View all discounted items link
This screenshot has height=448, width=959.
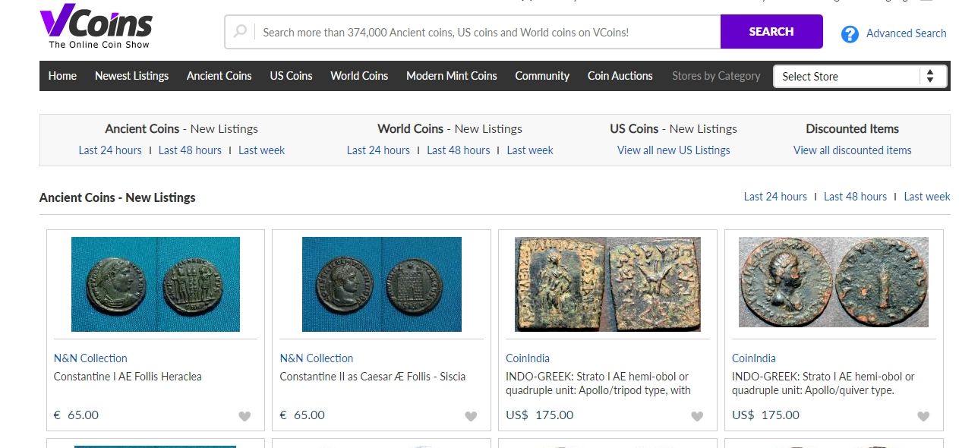click(x=852, y=150)
